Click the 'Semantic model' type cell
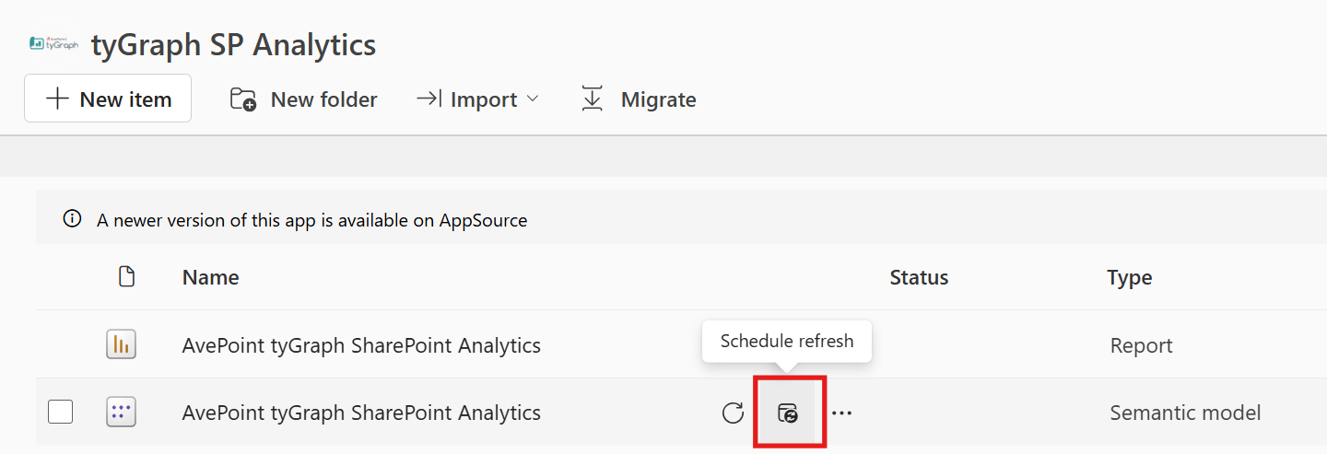This screenshot has width=1327, height=454. [1185, 413]
